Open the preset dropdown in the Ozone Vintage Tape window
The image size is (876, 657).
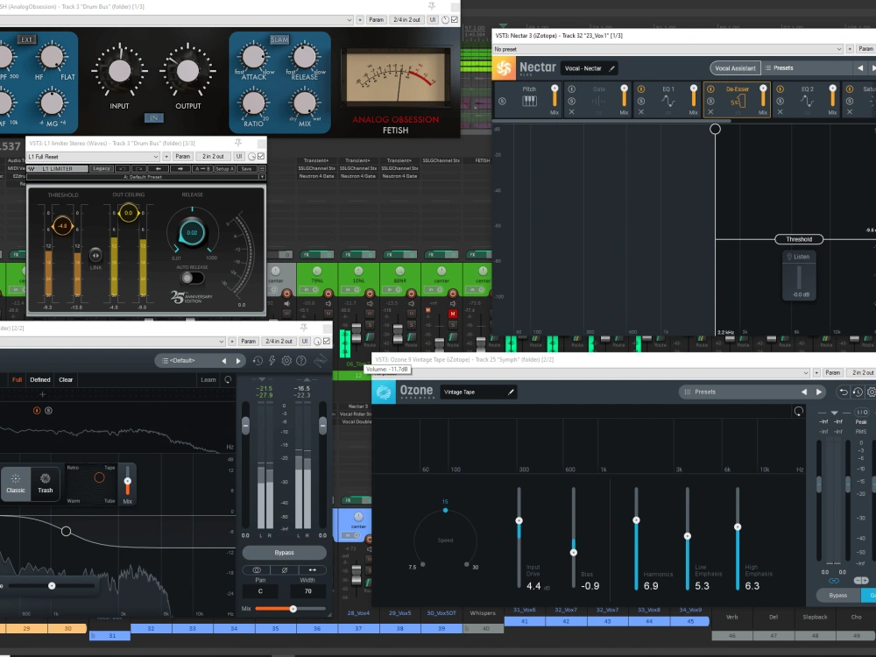pos(591,372)
